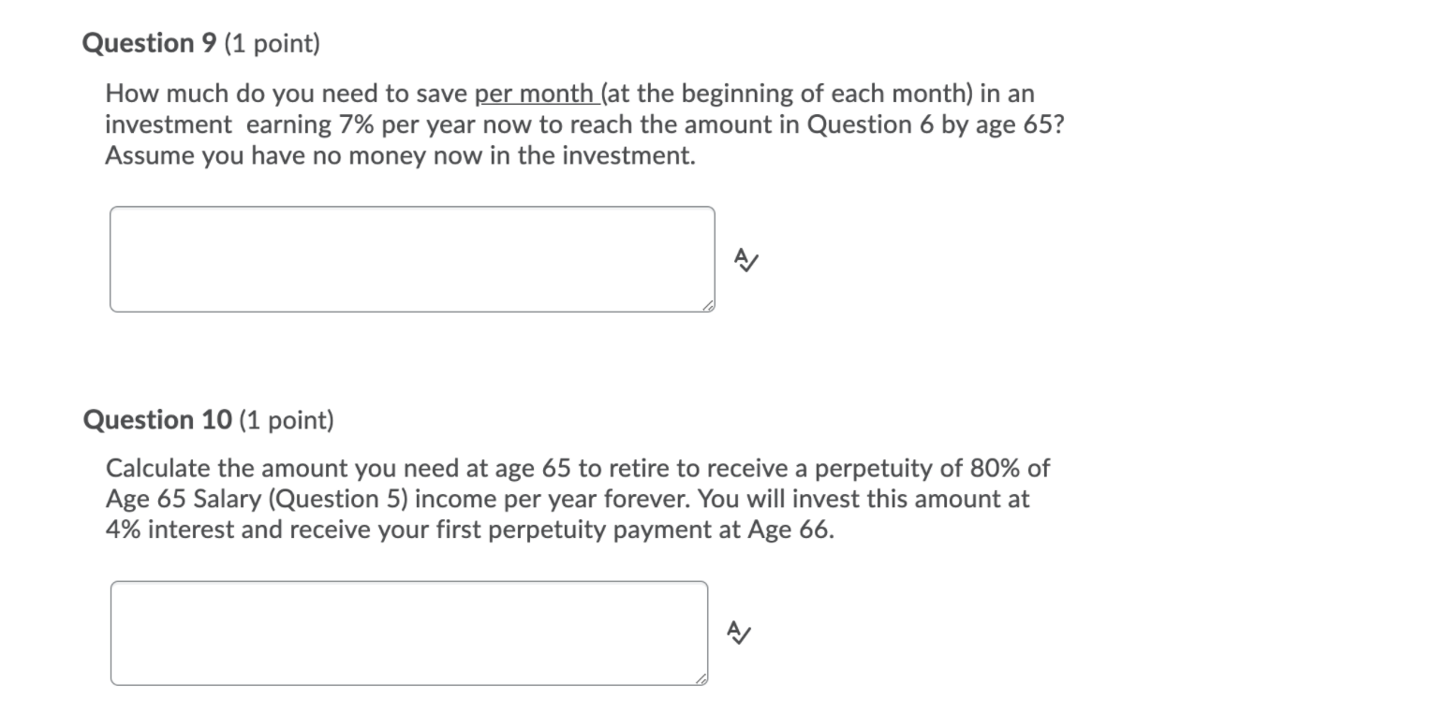Viewport: 1446px width, 713px height.
Task: Select the Question 10 heading text
Action: coord(158,420)
